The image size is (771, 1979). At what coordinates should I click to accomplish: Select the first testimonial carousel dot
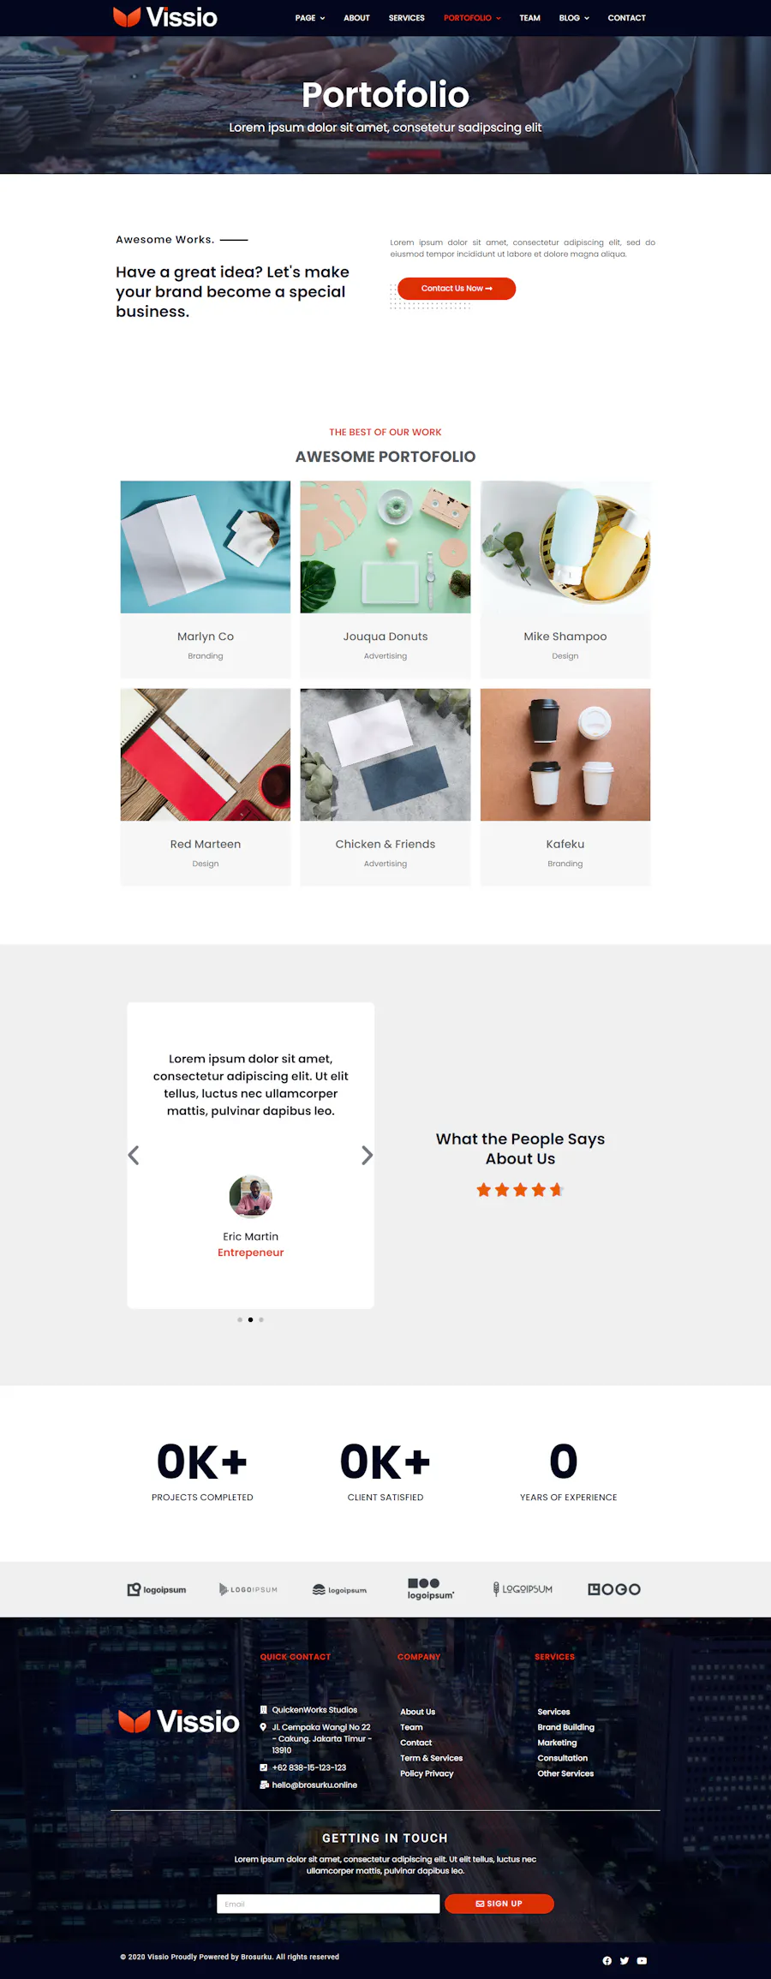pos(240,1319)
